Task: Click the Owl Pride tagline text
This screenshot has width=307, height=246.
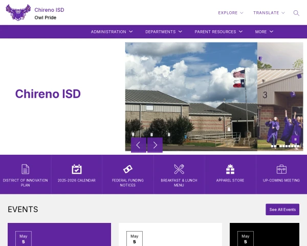Action: click(45, 17)
